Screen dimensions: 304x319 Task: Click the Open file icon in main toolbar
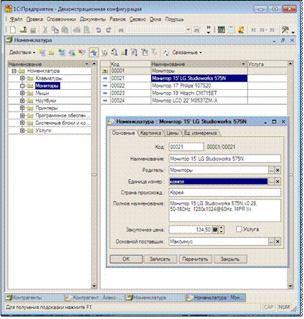coord(23,30)
